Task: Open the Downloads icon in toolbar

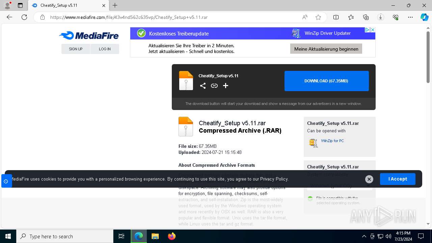Action: (x=381, y=17)
